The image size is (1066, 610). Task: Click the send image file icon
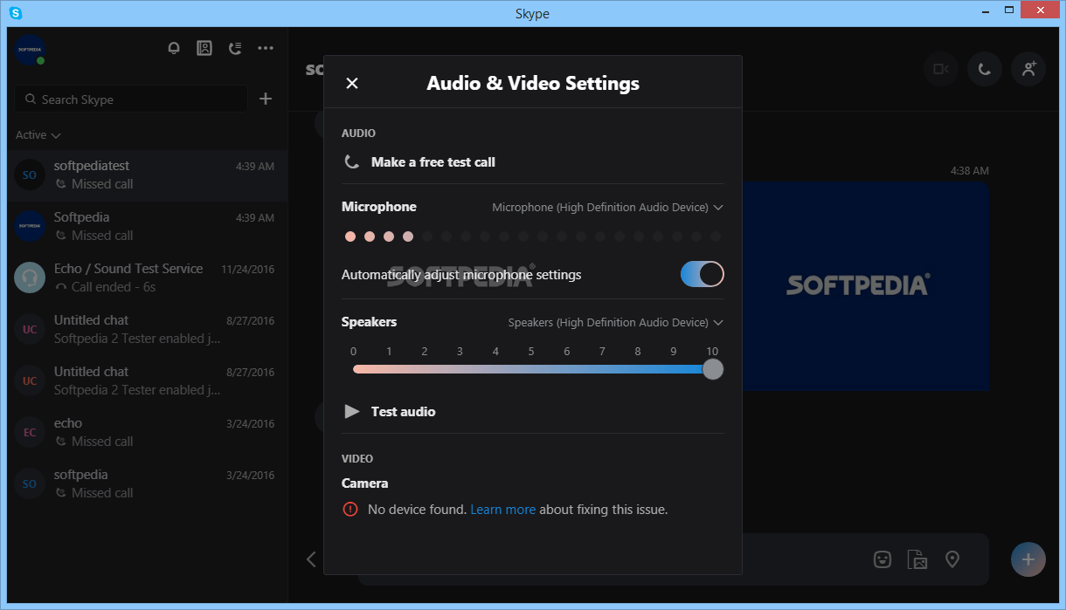917,559
